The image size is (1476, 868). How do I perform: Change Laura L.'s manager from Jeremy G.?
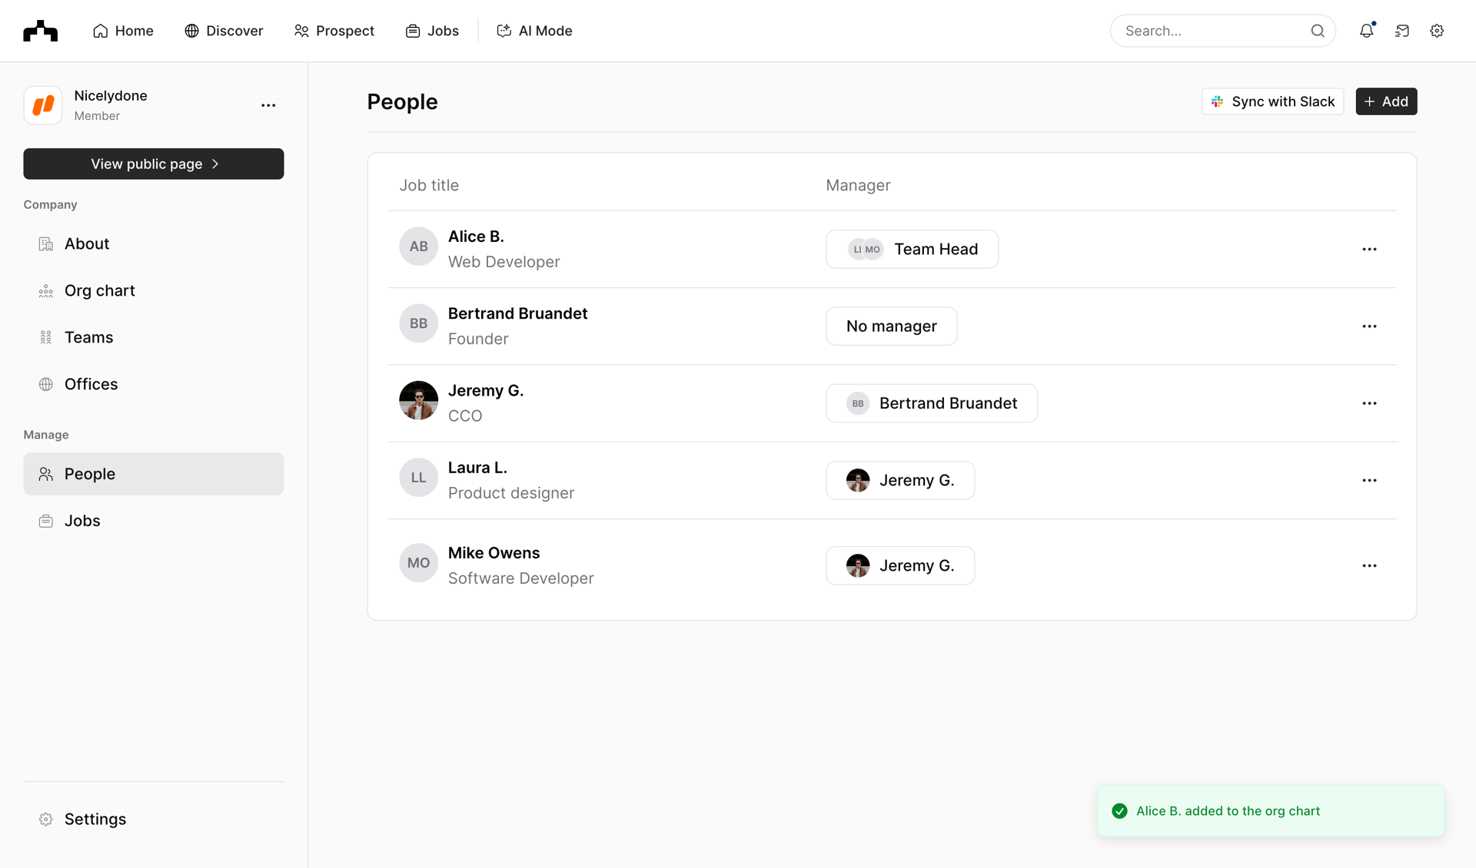(x=899, y=480)
